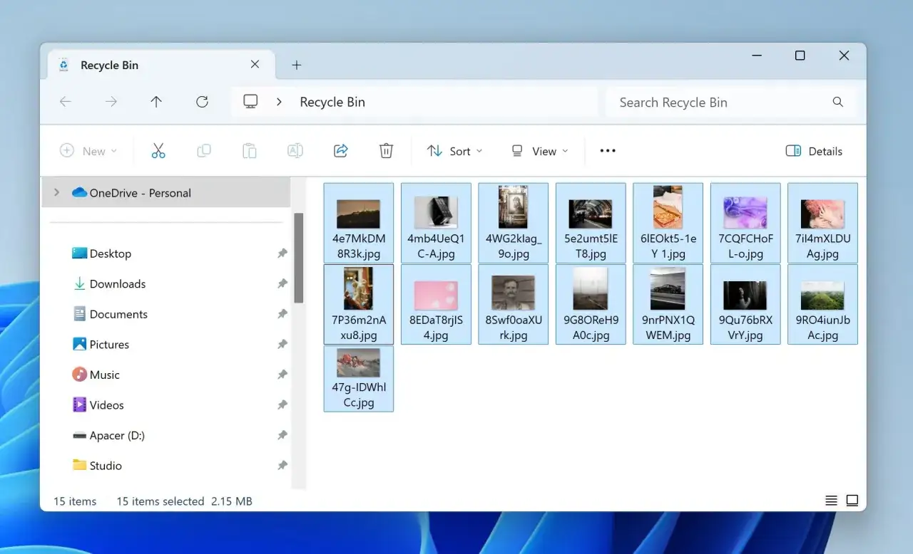The image size is (913, 554).
Task: Click the sidebar vertical scrollbar
Action: click(299, 258)
